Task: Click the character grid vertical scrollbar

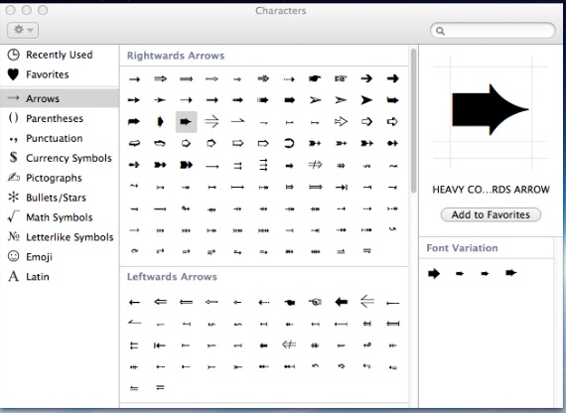Action: (413, 121)
